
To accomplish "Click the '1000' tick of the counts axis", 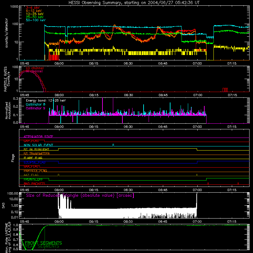I will pos(14,7).
